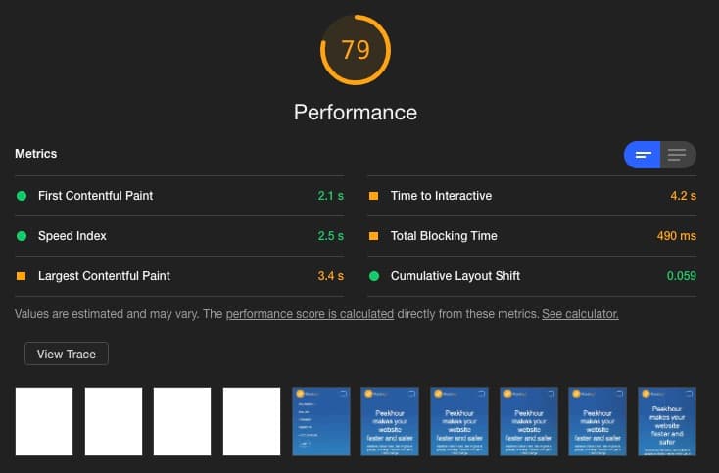
Task: Click the View Trace button
Action: (67, 354)
